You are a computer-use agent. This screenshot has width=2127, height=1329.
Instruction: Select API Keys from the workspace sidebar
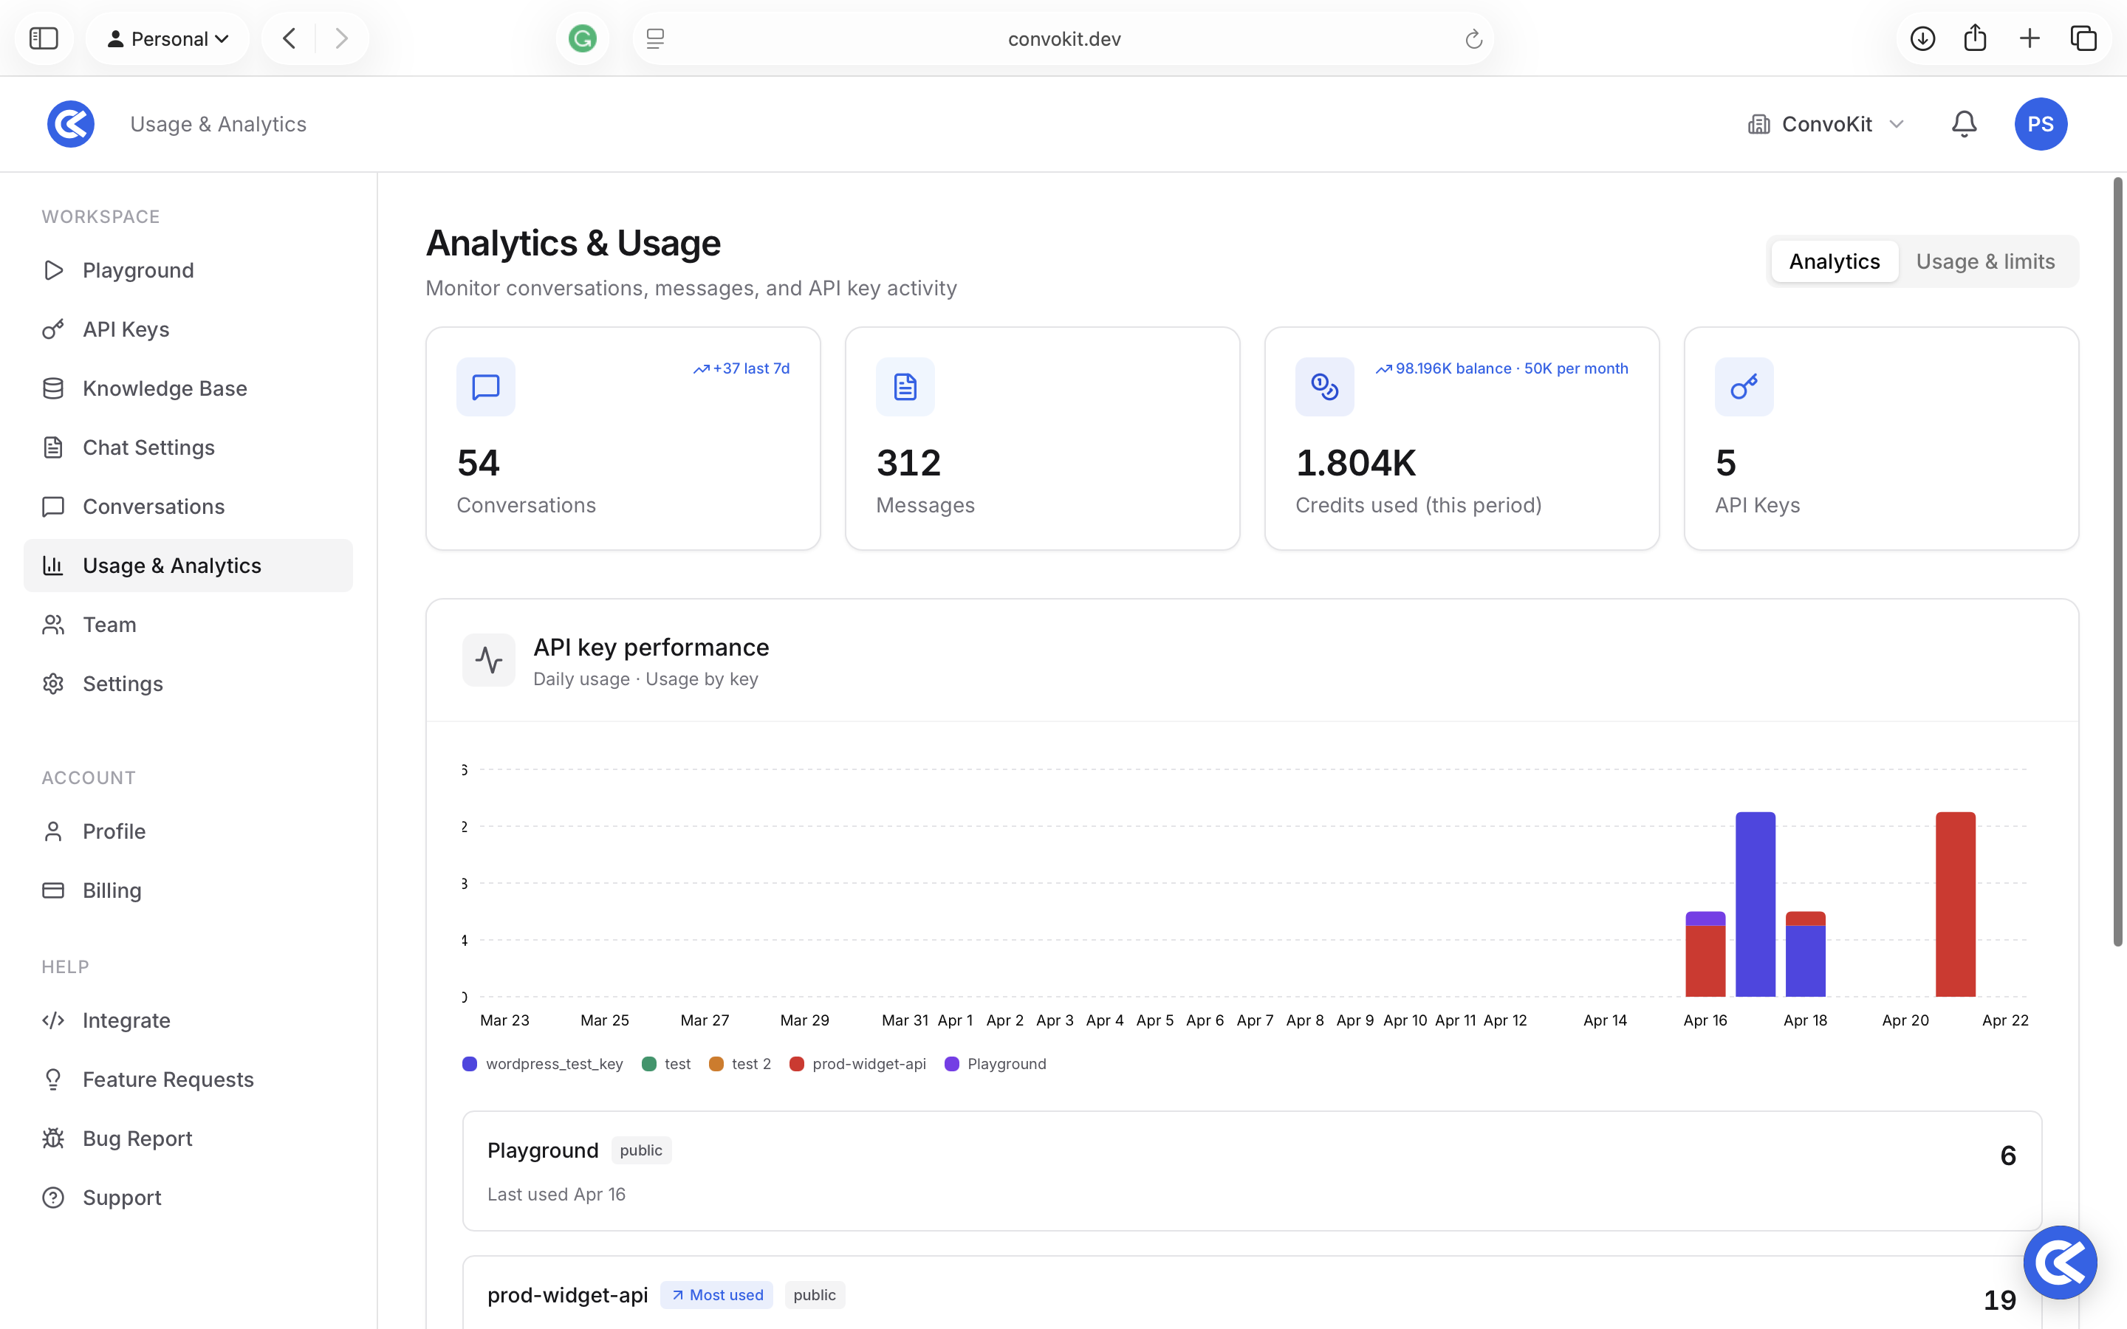126,329
